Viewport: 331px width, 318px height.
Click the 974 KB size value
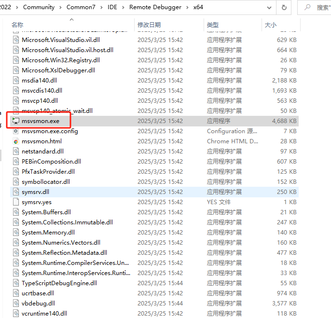[287, 293]
